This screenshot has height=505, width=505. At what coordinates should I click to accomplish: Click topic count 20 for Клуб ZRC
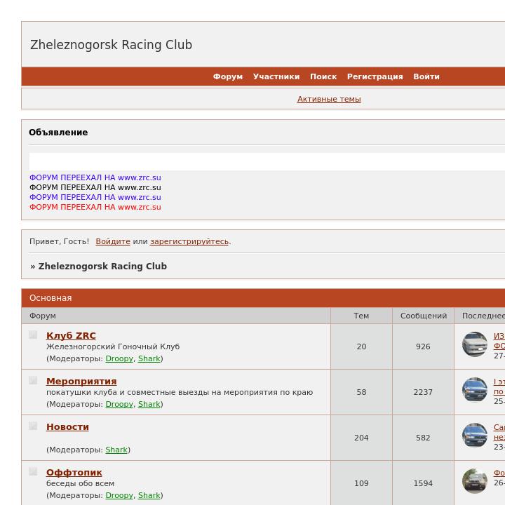coord(361,346)
